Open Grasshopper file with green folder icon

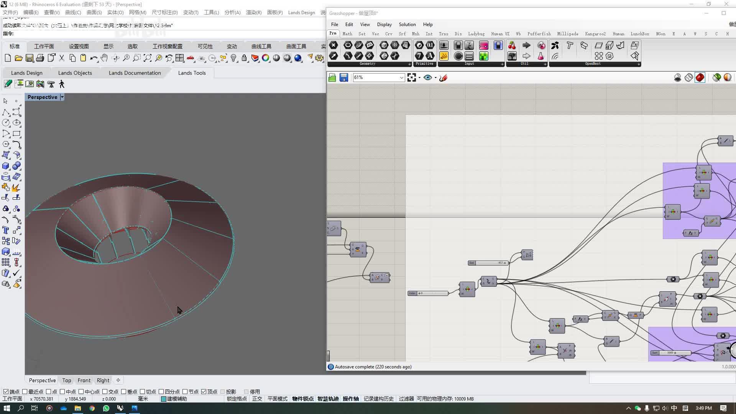coord(332,78)
